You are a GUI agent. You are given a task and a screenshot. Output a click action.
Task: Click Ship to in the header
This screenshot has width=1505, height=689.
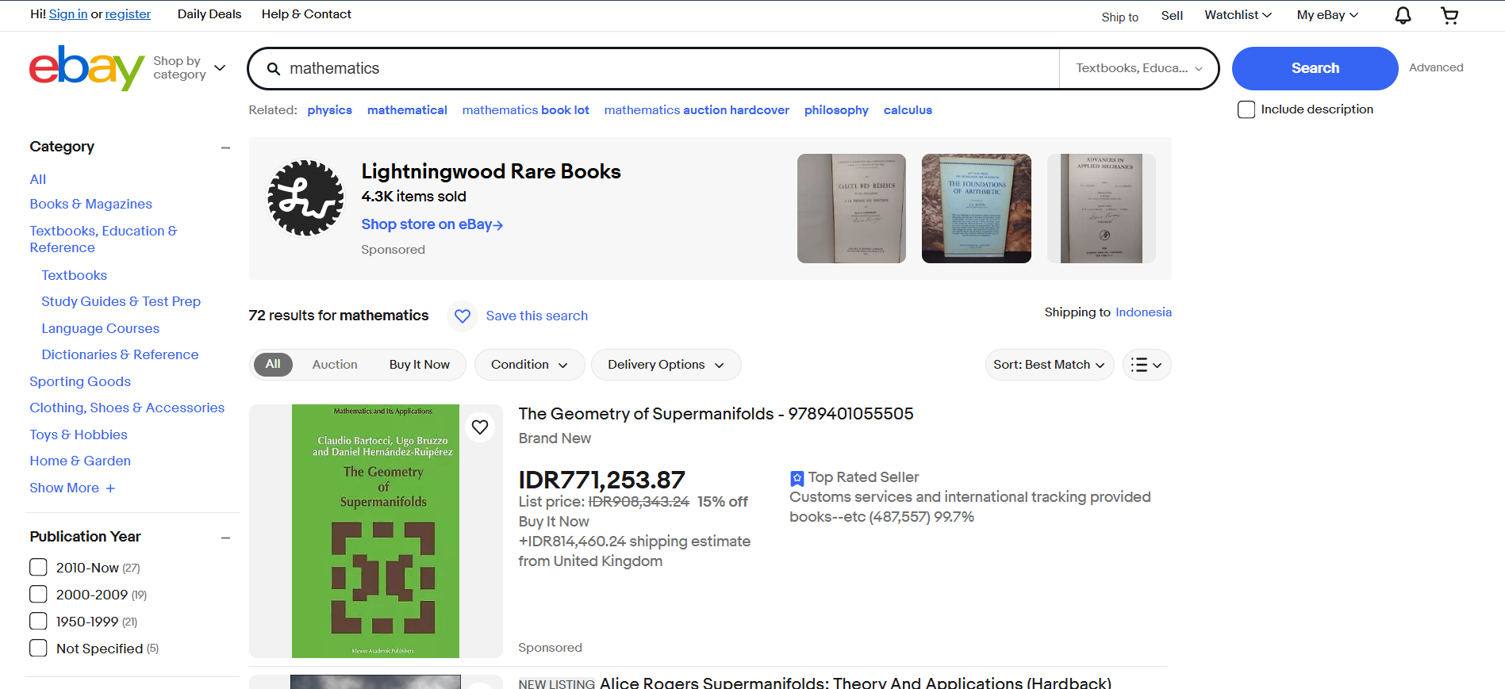pyautogui.click(x=1119, y=17)
